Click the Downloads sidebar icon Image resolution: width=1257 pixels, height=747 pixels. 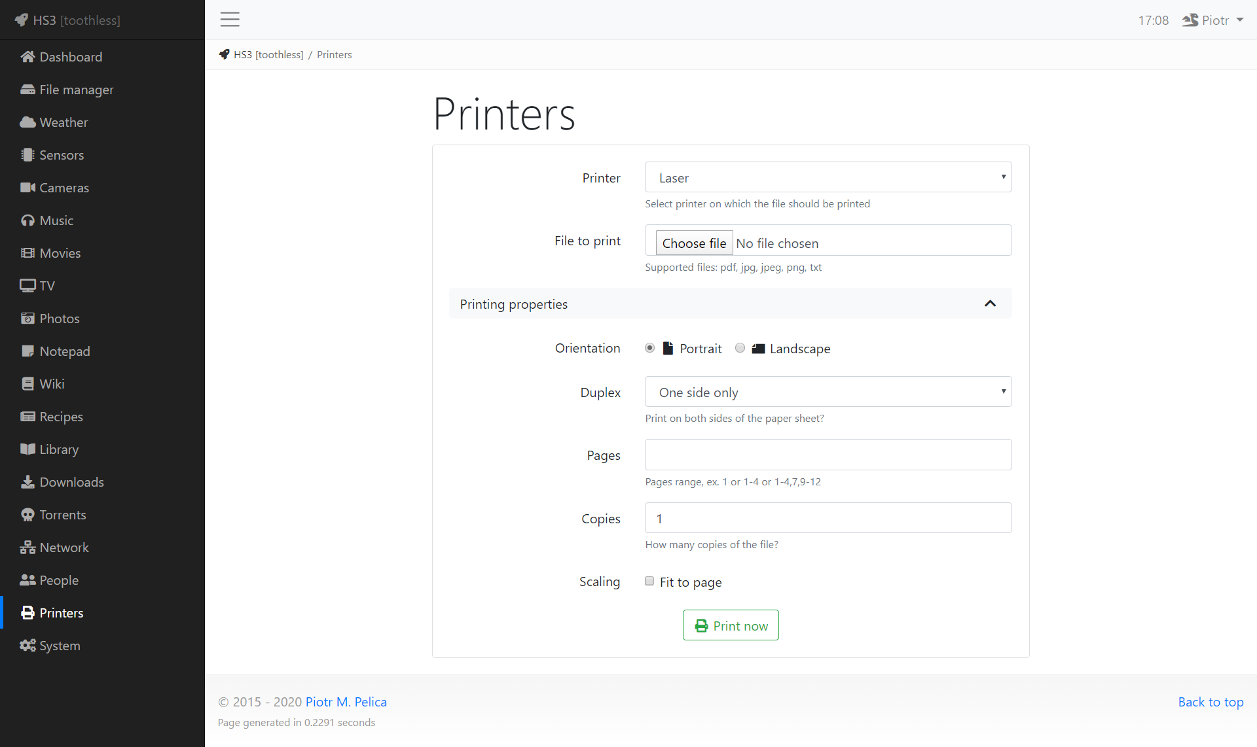pos(27,482)
